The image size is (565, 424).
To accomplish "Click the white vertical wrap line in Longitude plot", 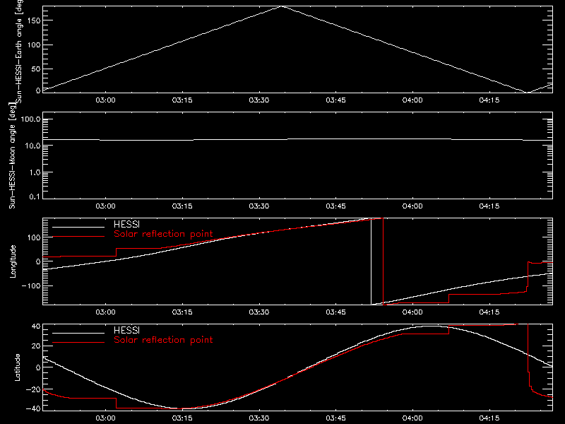I will click(x=371, y=261).
